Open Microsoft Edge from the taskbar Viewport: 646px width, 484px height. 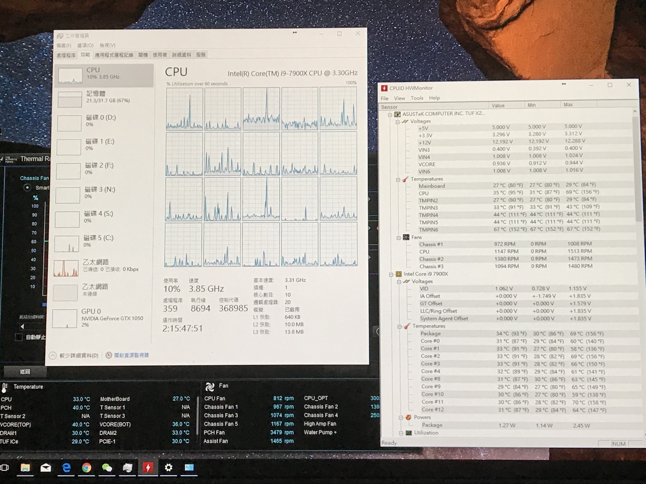pyautogui.click(x=66, y=468)
